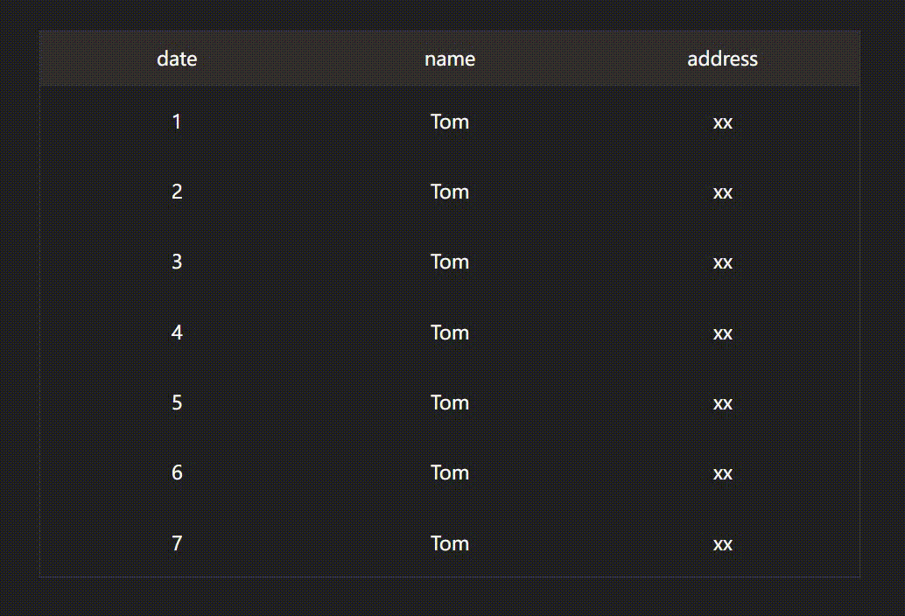Click the address xx in row 7
The height and width of the screenshot is (616, 905).
722,543
